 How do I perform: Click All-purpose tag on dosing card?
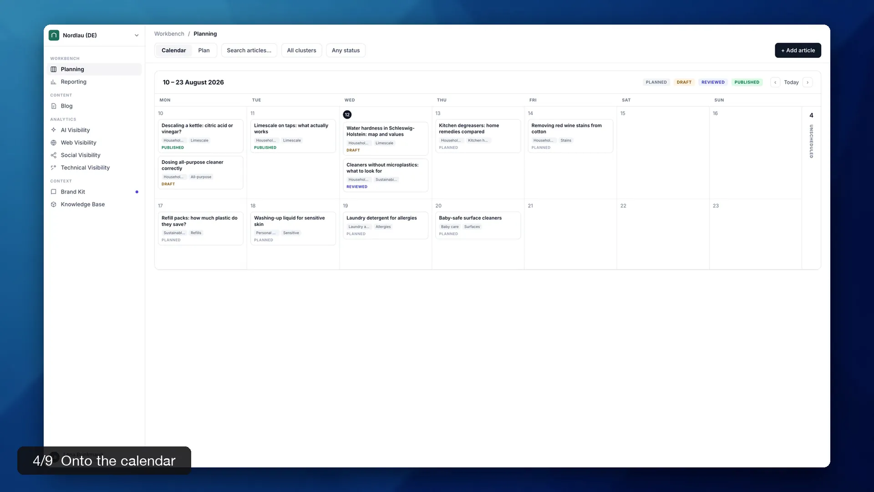201,177
